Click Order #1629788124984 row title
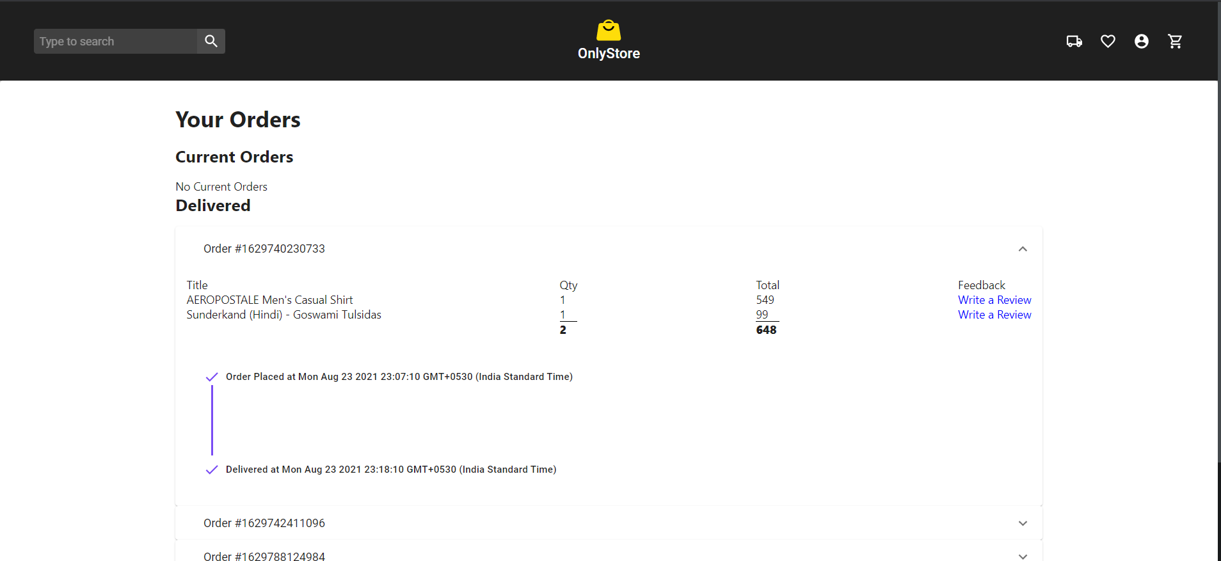The height and width of the screenshot is (561, 1221). (264, 556)
